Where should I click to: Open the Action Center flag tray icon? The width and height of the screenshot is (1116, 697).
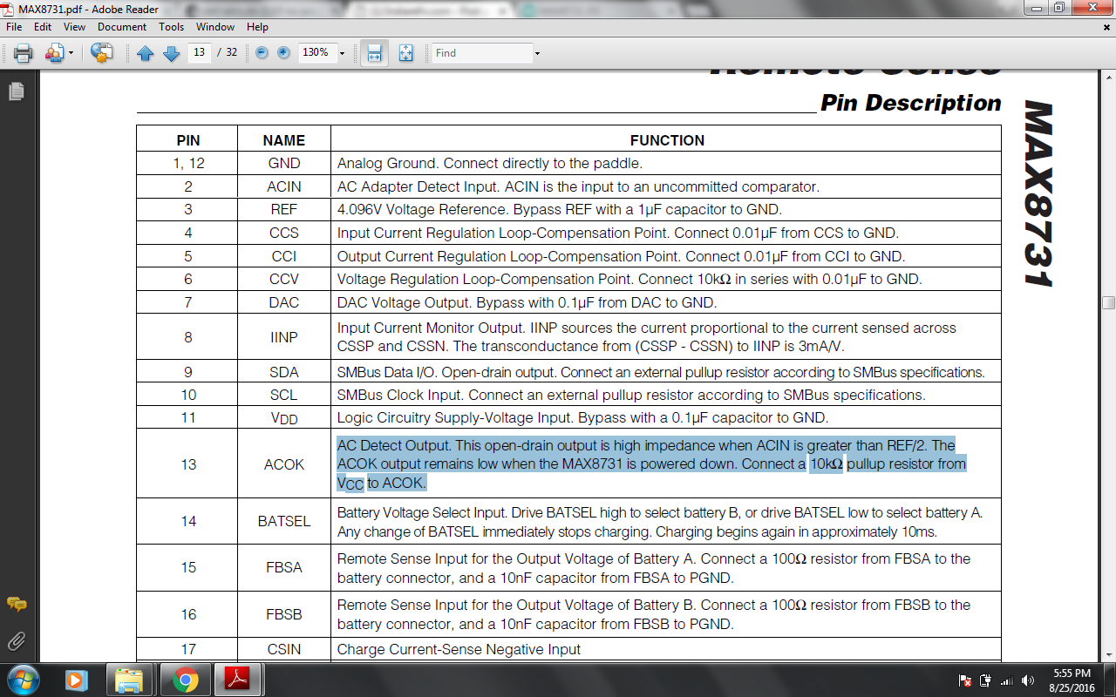(x=965, y=680)
